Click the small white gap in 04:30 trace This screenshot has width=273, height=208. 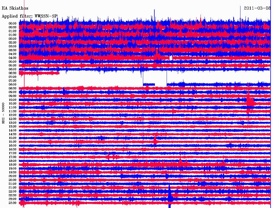(171, 58)
